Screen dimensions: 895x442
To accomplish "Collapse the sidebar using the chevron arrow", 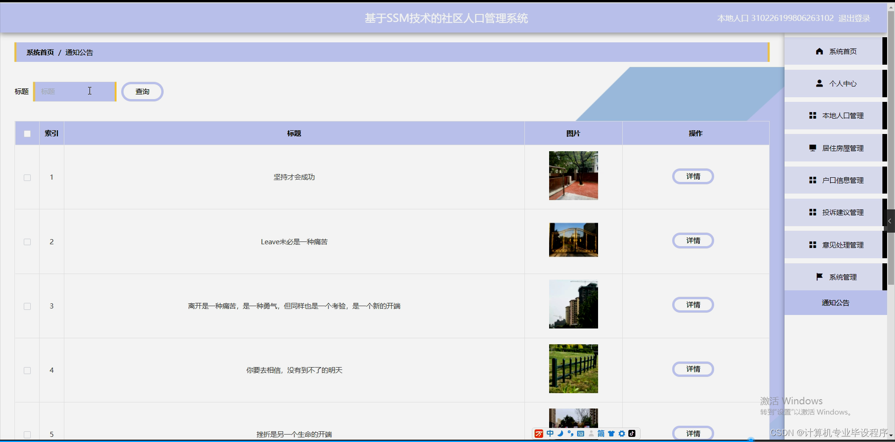I will (889, 221).
